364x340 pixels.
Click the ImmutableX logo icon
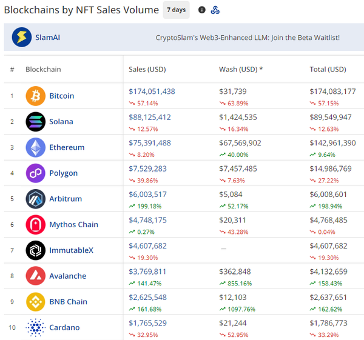[35, 250]
